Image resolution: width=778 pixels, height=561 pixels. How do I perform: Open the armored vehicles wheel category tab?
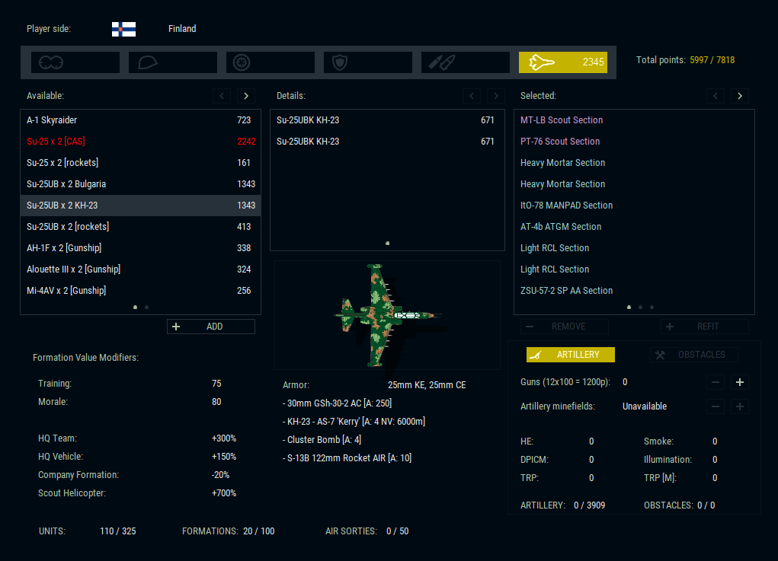[271, 62]
